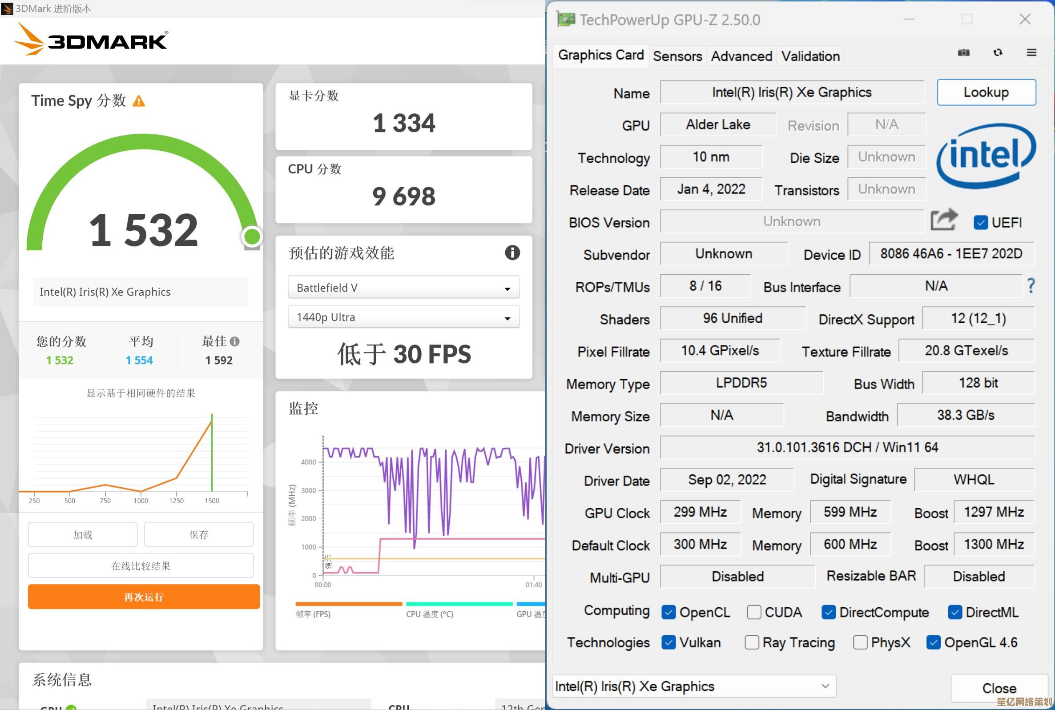
Task: Switch to the Validation tab
Action: (x=810, y=56)
